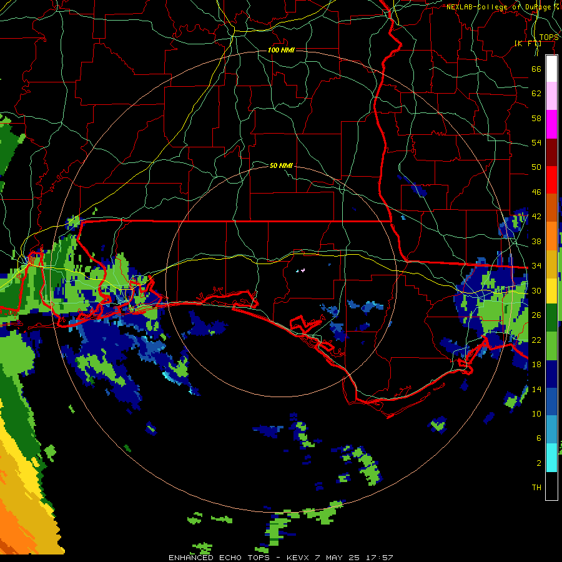Screen dimensions: 562x562
Task: Click the 50 NMI range ring label
Action: click(x=281, y=165)
